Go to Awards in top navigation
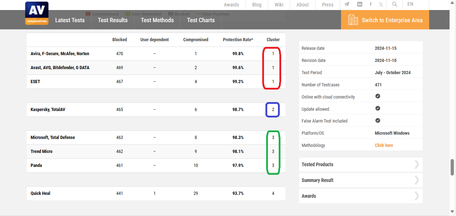This screenshot has width=456, height=216. click(x=231, y=5)
